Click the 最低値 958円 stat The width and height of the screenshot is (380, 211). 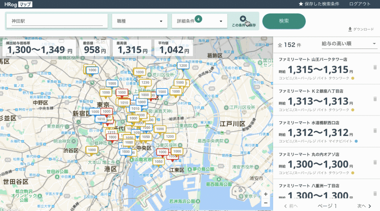pos(95,48)
